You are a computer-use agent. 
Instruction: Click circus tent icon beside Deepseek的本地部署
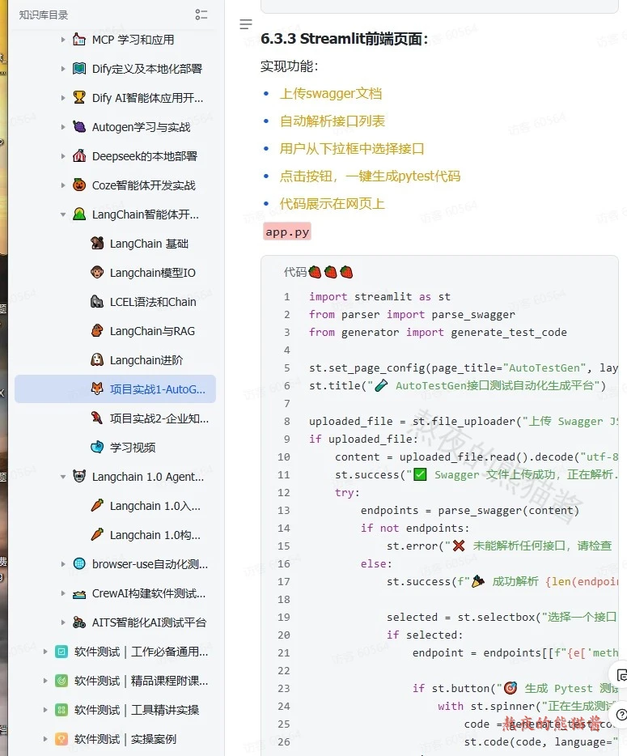click(79, 155)
